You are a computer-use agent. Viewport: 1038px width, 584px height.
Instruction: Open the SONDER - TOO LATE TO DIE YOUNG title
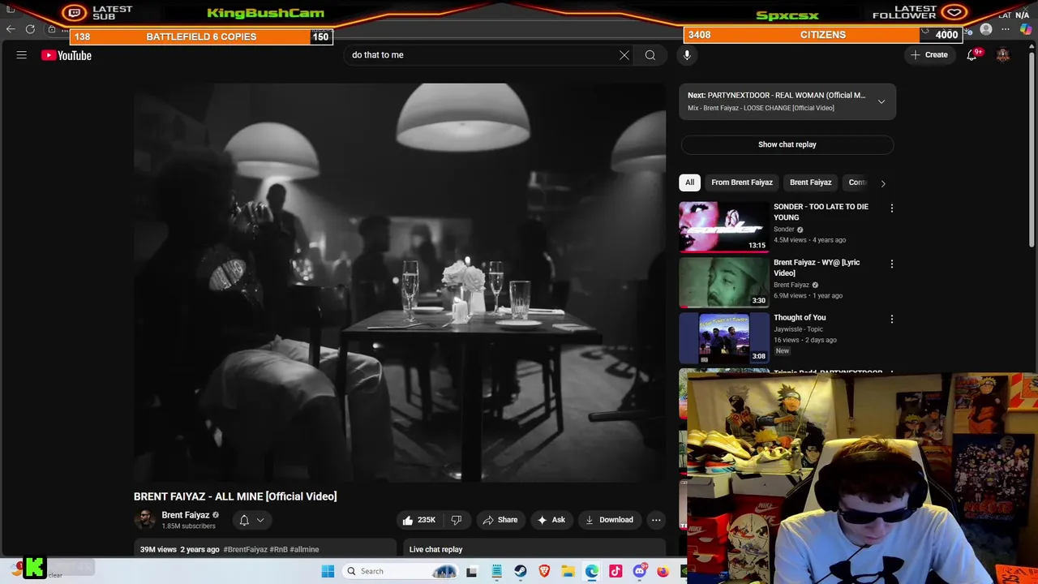[821, 212]
